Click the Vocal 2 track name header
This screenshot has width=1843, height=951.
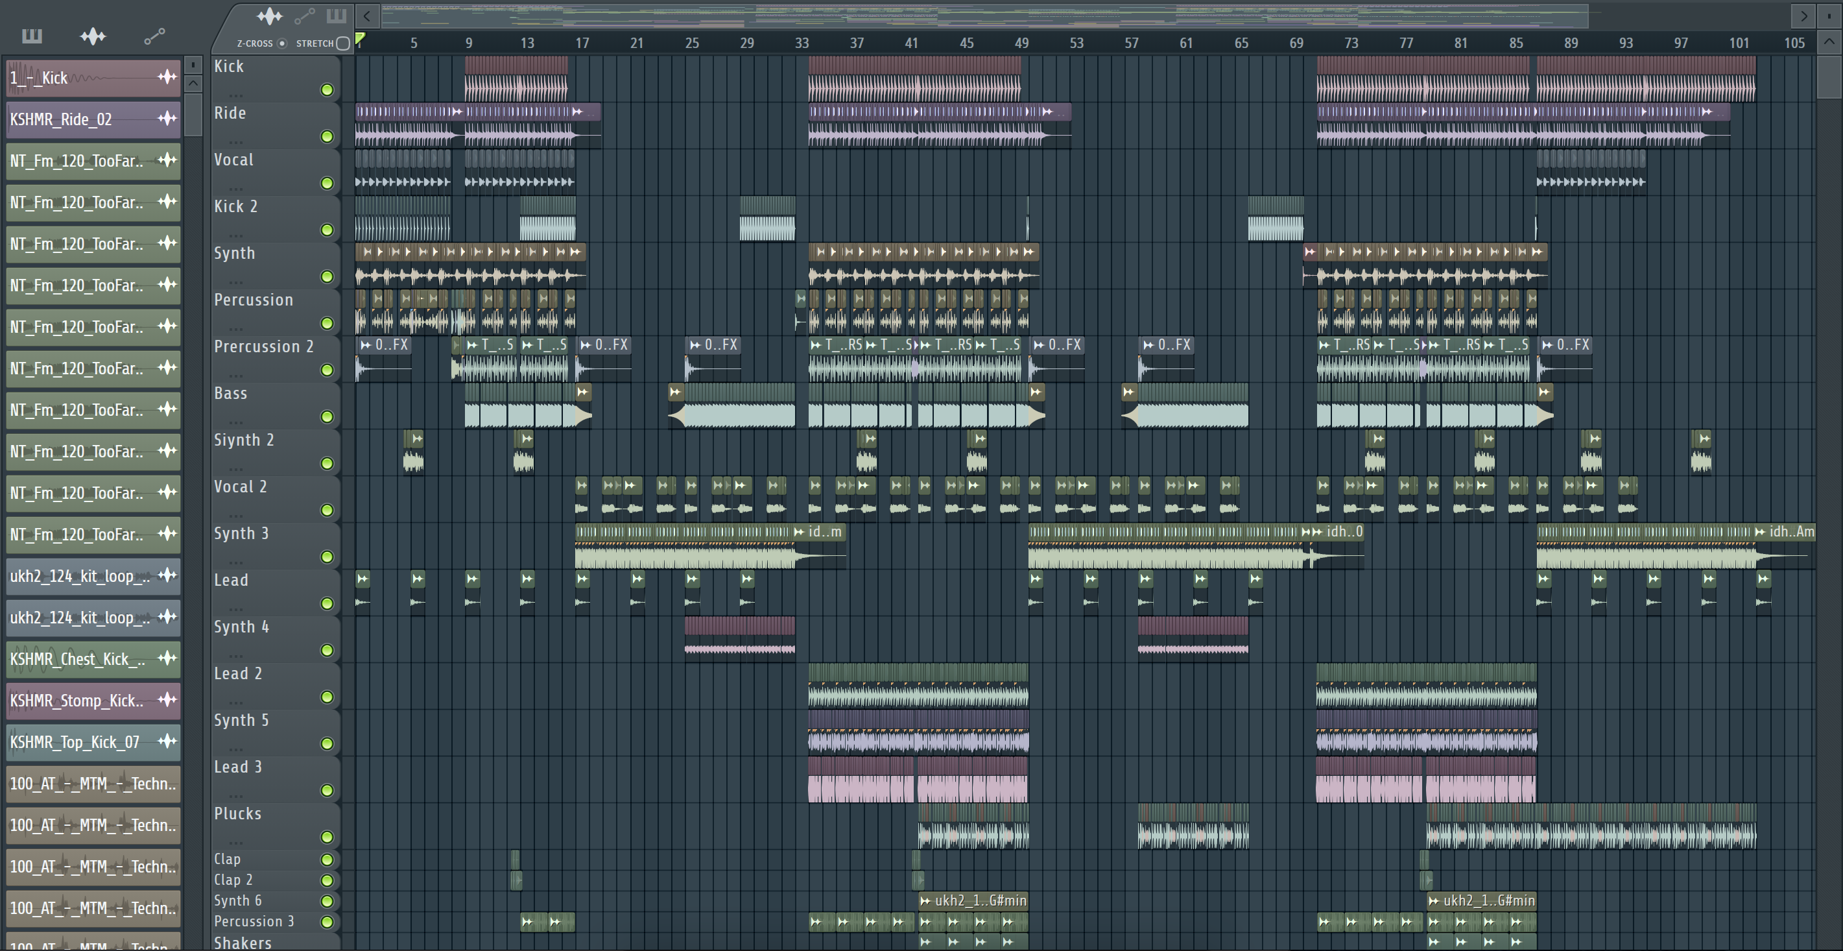click(276, 500)
